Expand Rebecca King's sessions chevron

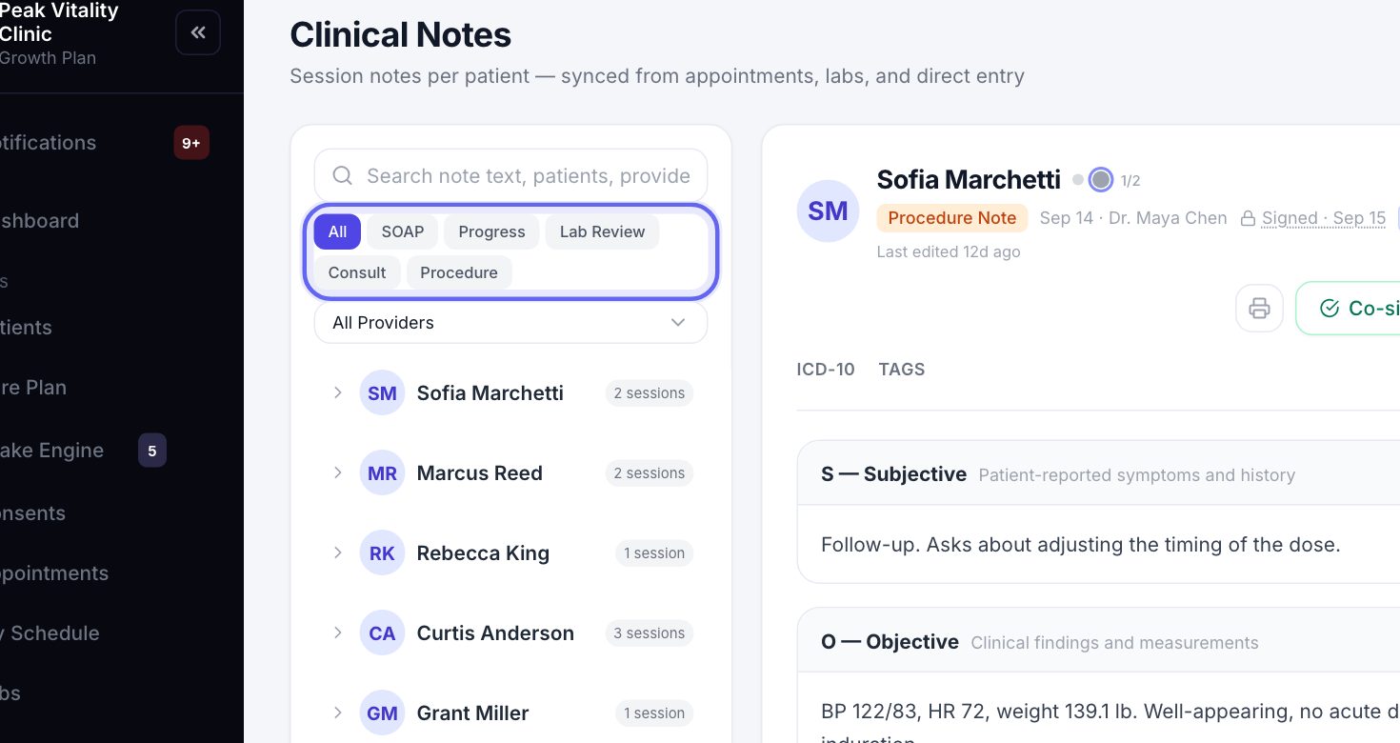click(x=337, y=552)
